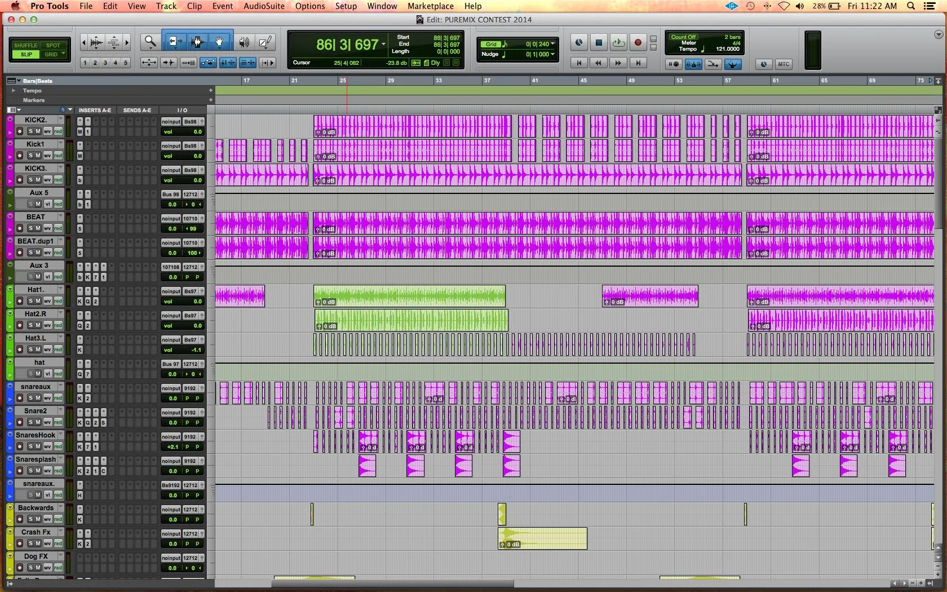The width and height of the screenshot is (947, 592).
Task: Expand the Tempo ruler
Action: coord(14,90)
